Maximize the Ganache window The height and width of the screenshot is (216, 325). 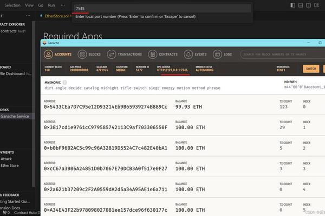pos(320,43)
